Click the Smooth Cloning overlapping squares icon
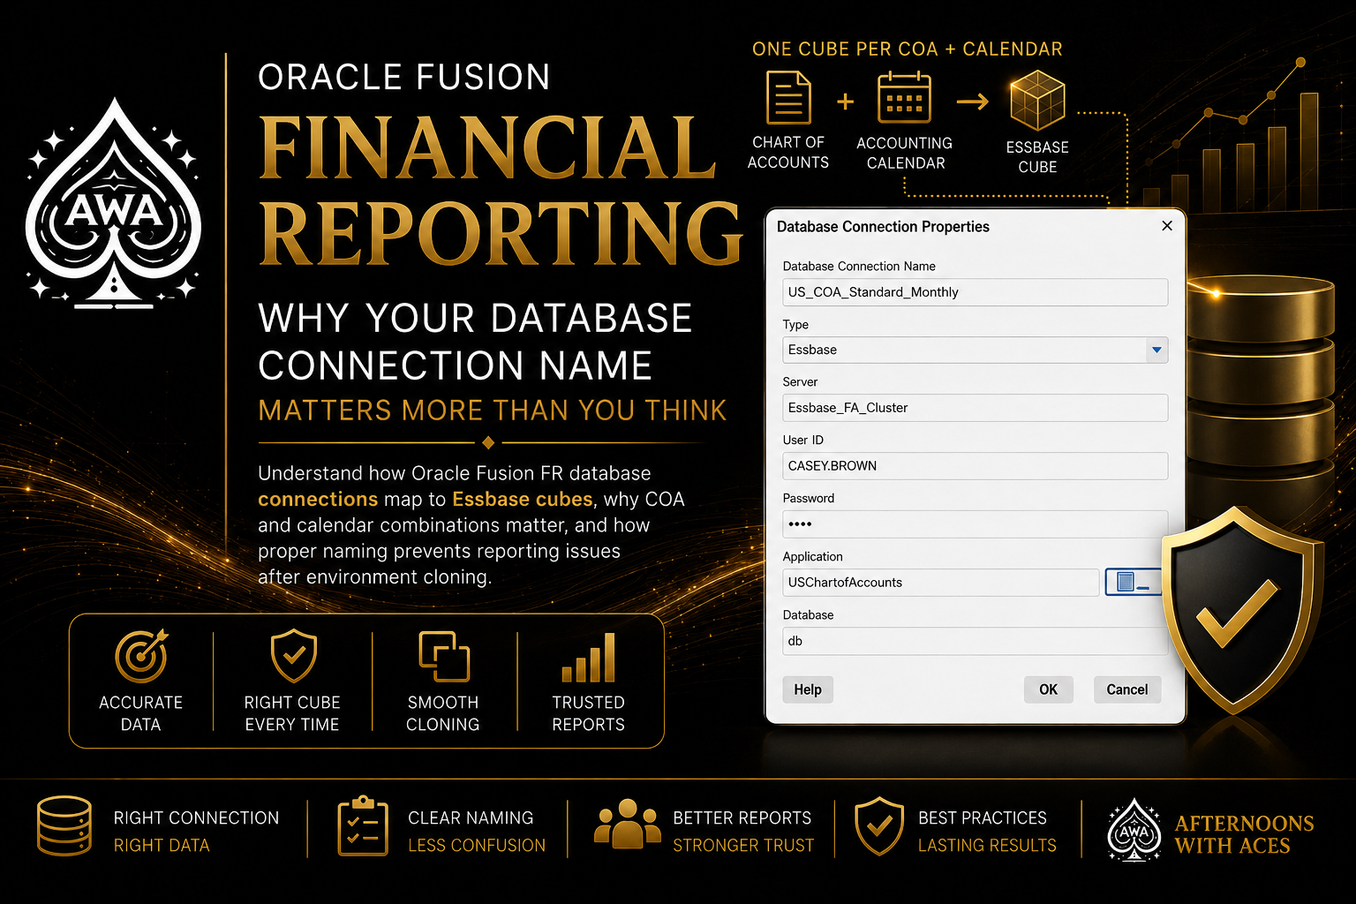Image resolution: width=1356 pixels, height=904 pixels. (x=443, y=657)
